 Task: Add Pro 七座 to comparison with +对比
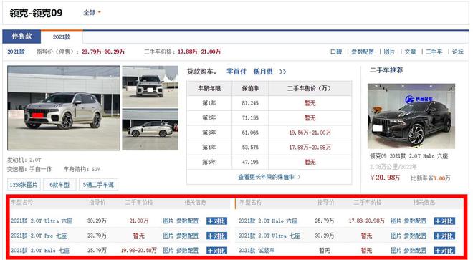pyautogui.click(x=216, y=236)
